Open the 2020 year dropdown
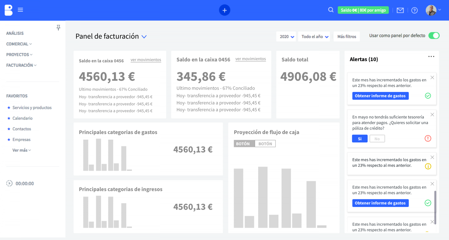Screen dimensions: 449x240 [286, 37]
